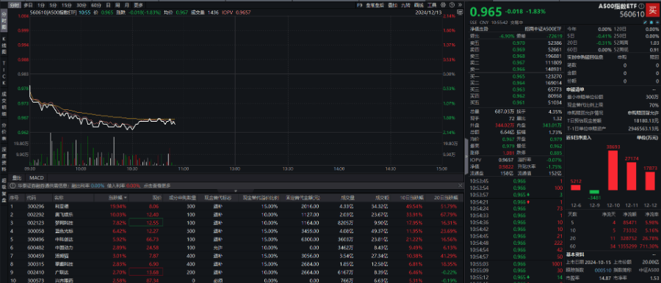Open the 工具 tools toolbar menu

coord(432,5)
